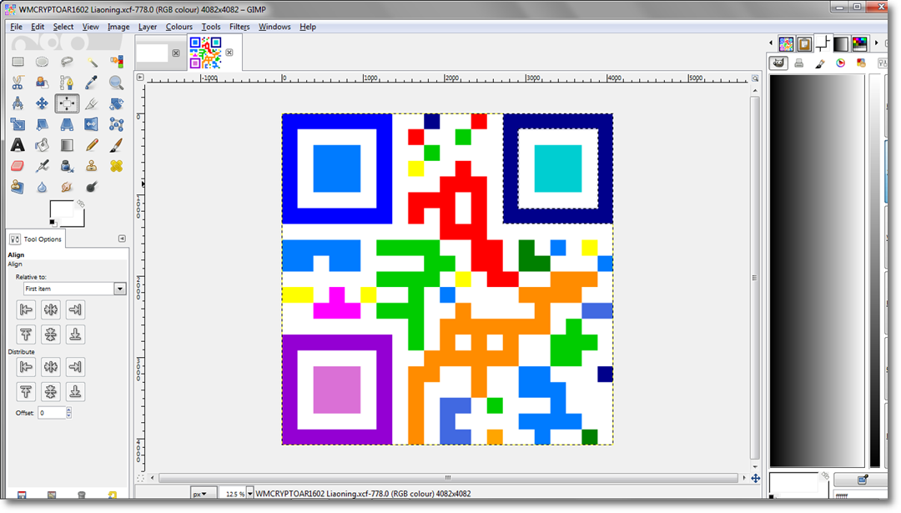
Task: Choose the Text tool
Action: 18,145
